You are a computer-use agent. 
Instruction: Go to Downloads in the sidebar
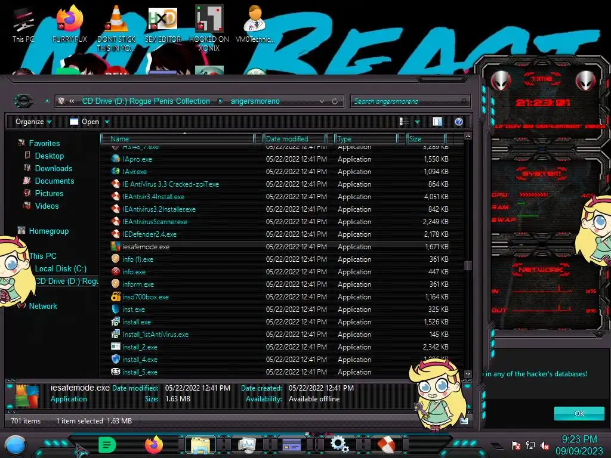point(54,168)
